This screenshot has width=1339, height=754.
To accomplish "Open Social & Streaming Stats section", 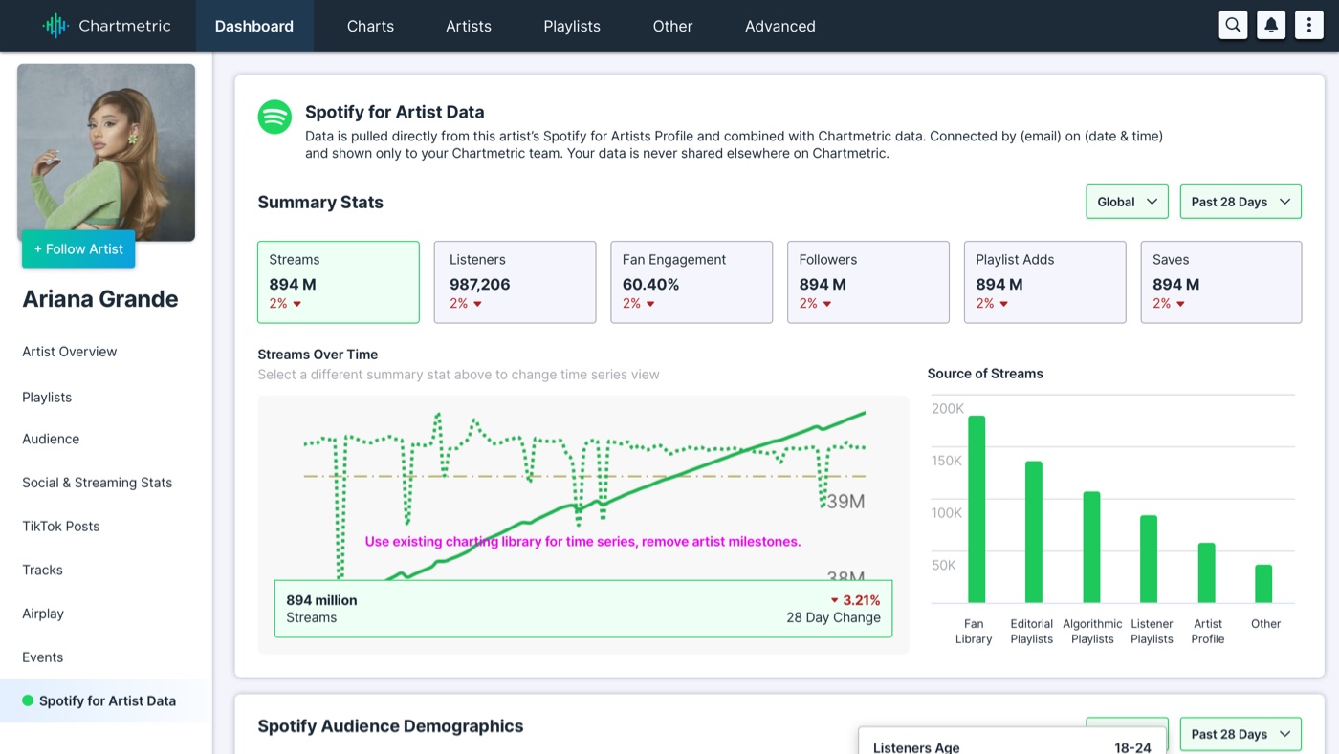I will coord(98,483).
